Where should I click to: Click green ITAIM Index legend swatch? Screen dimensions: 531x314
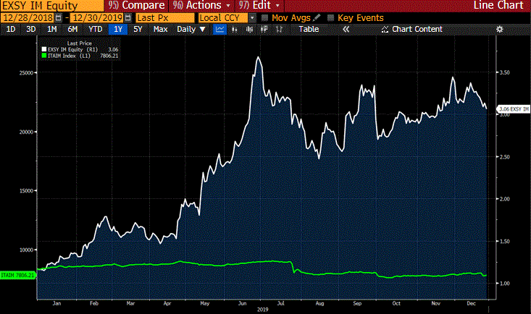click(x=43, y=56)
